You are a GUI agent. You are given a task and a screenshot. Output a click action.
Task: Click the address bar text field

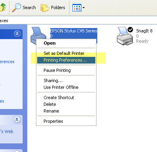pyautogui.click(x=78, y=21)
